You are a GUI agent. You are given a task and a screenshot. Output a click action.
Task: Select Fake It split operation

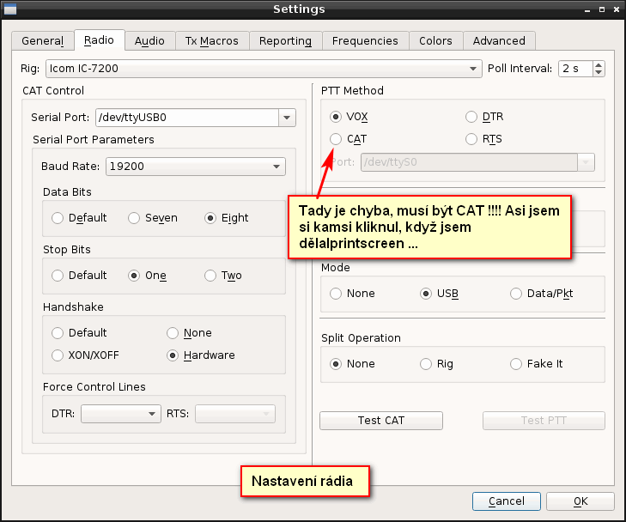[516, 364]
